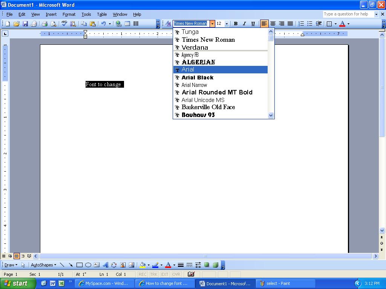Insert Clip Art
The width and height of the screenshot is (386, 289).
(123, 265)
